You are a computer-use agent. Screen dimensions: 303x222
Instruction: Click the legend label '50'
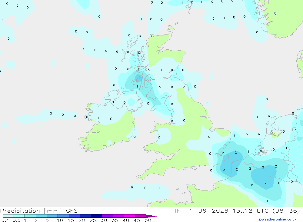point(148,220)
